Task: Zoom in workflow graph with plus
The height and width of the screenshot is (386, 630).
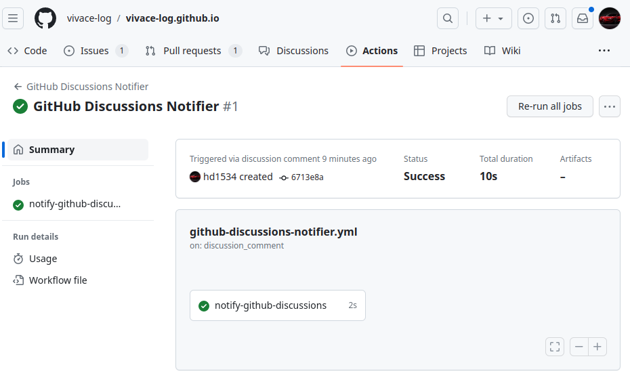Action: click(597, 347)
